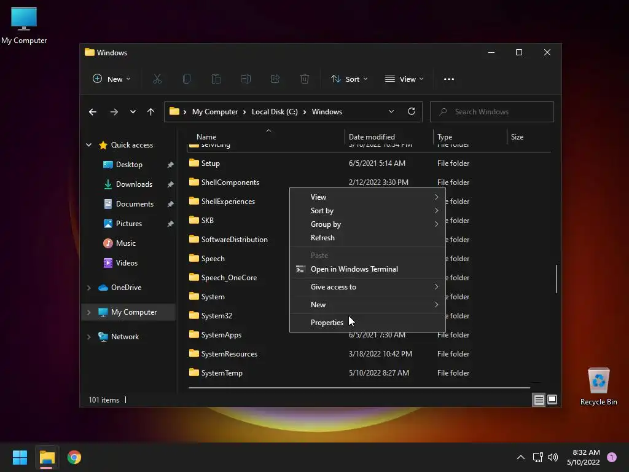Image resolution: width=629 pixels, height=472 pixels.
Task: Switch to large thumbnails view icon
Action: [x=552, y=399]
